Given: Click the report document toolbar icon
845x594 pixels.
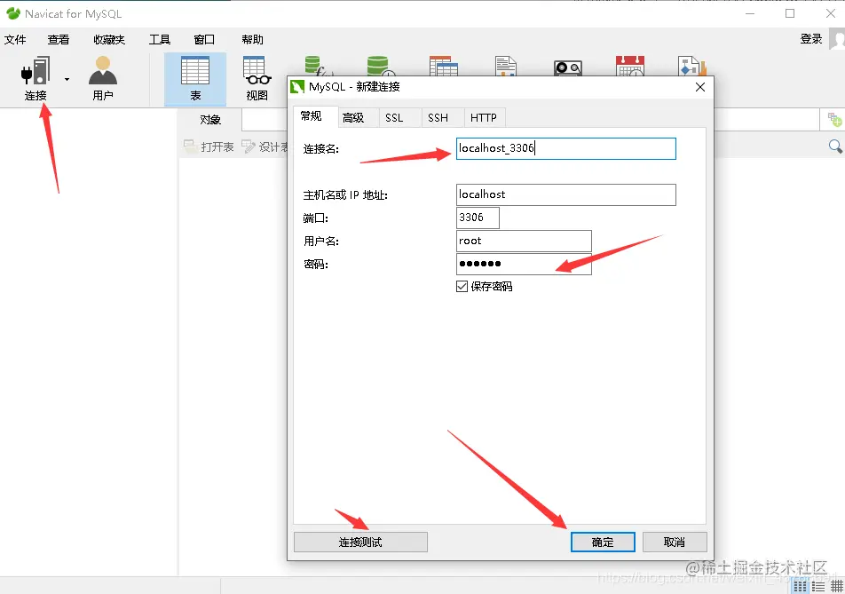Looking at the screenshot, I should pos(506,66).
